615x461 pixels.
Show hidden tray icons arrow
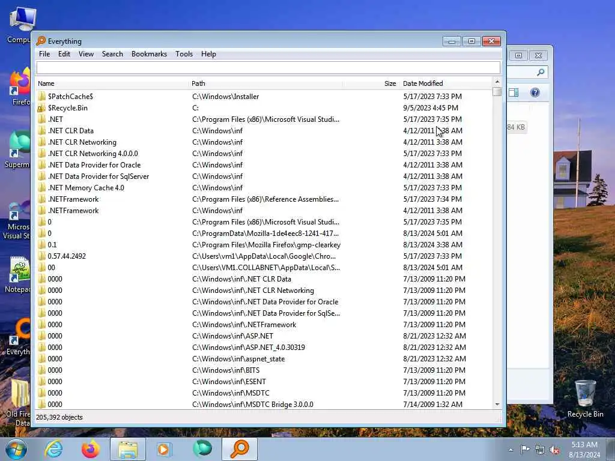point(510,450)
